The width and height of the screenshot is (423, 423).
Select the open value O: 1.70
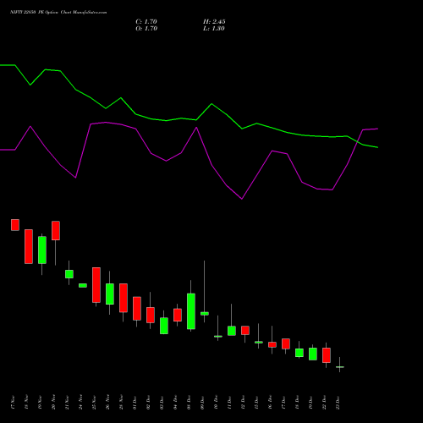pos(146,29)
